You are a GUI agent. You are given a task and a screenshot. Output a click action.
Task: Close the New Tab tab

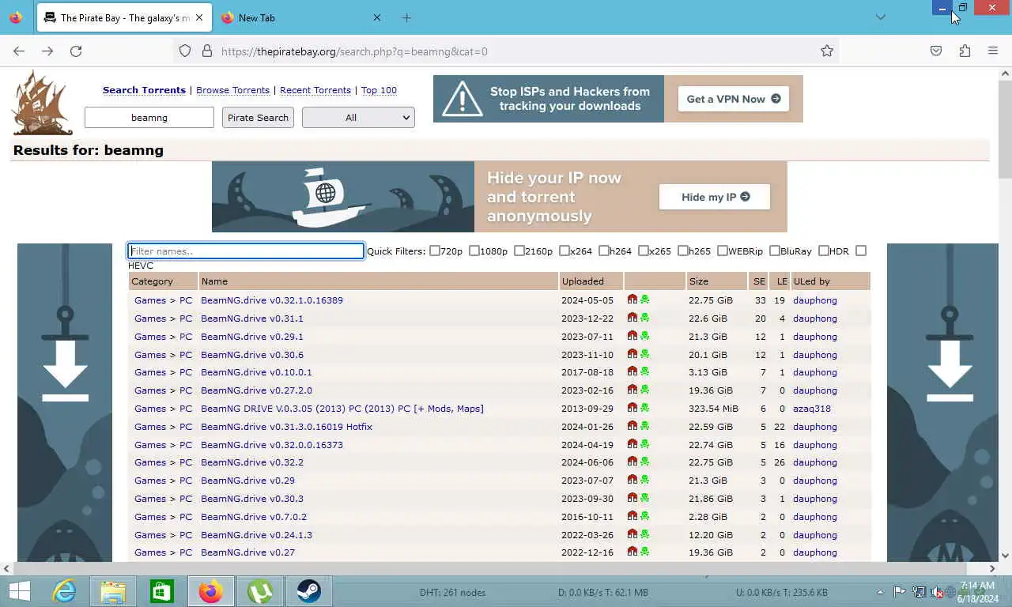point(376,17)
